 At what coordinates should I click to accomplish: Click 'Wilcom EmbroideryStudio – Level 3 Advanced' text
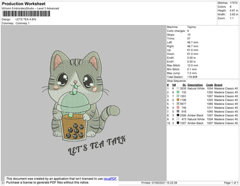tap(30, 8)
